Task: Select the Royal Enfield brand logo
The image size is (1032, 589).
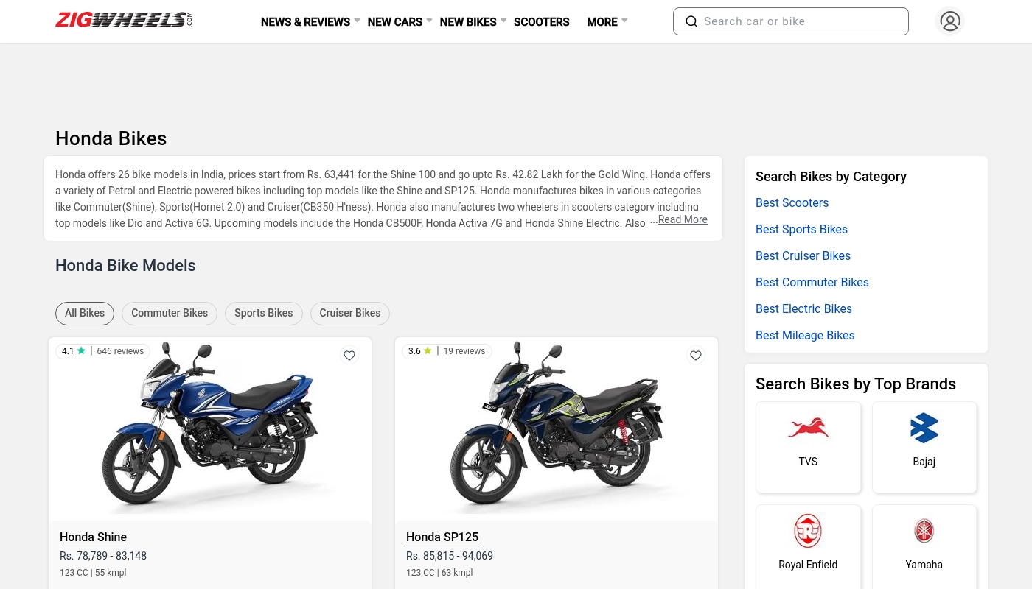Action: [x=808, y=531]
